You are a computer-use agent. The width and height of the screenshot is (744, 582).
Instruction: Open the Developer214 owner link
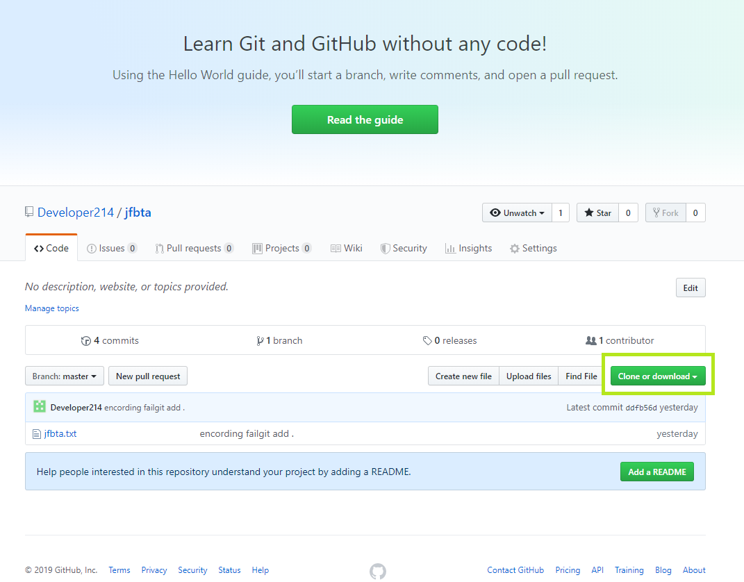(x=76, y=213)
